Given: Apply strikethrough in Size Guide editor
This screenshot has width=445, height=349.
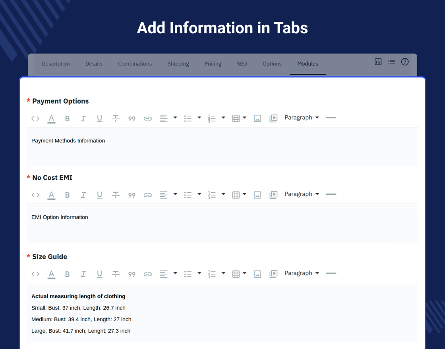Looking at the screenshot, I should pyautogui.click(x=116, y=274).
